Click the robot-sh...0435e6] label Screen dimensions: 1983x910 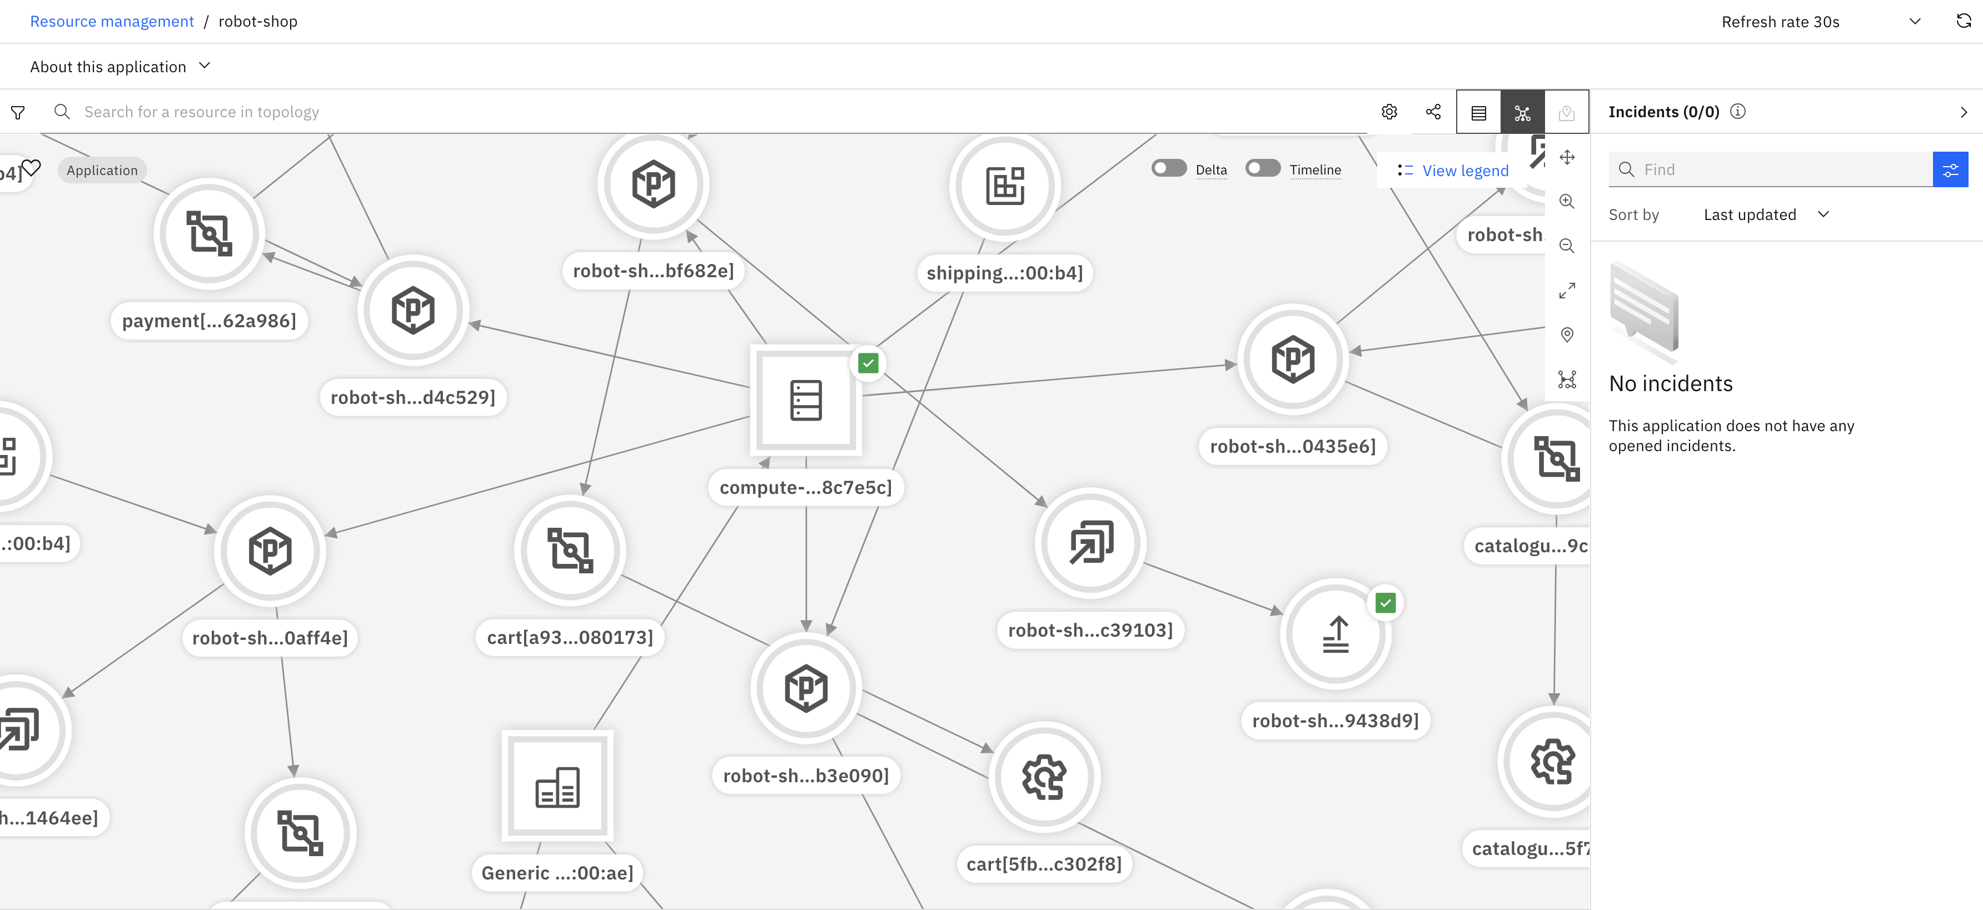pos(1293,446)
